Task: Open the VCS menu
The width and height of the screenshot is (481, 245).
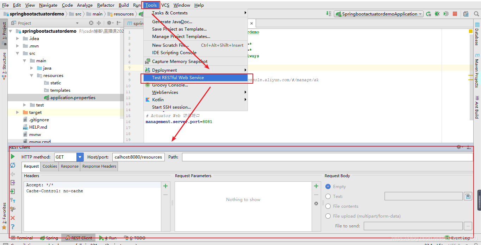Action: [x=165, y=5]
